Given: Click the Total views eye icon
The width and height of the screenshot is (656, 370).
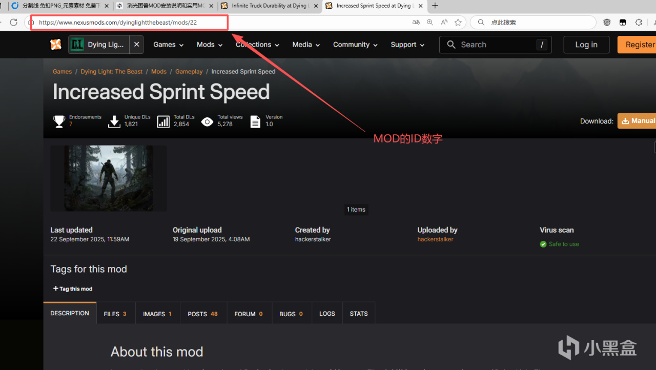Looking at the screenshot, I should pyautogui.click(x=207, y=121).
